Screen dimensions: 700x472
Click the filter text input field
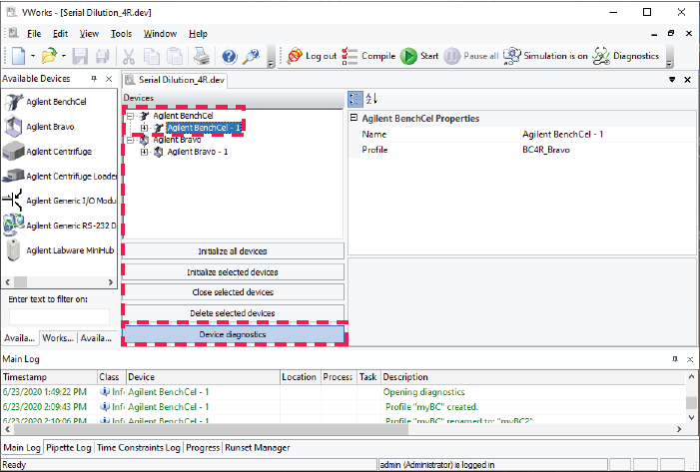pyautogui.click(x=59, y=316)
